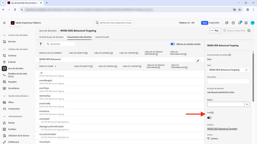Screen dimensions: 257x144
Task: Open the notifications bell
Action: pos(240,23)
